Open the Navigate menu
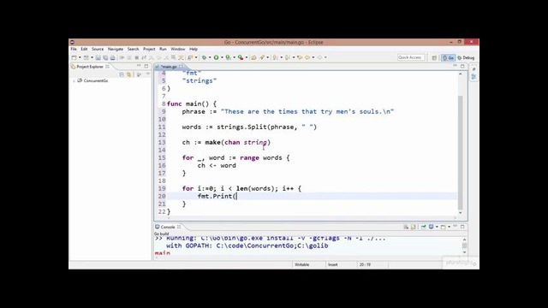 click(x=116, y=50)
